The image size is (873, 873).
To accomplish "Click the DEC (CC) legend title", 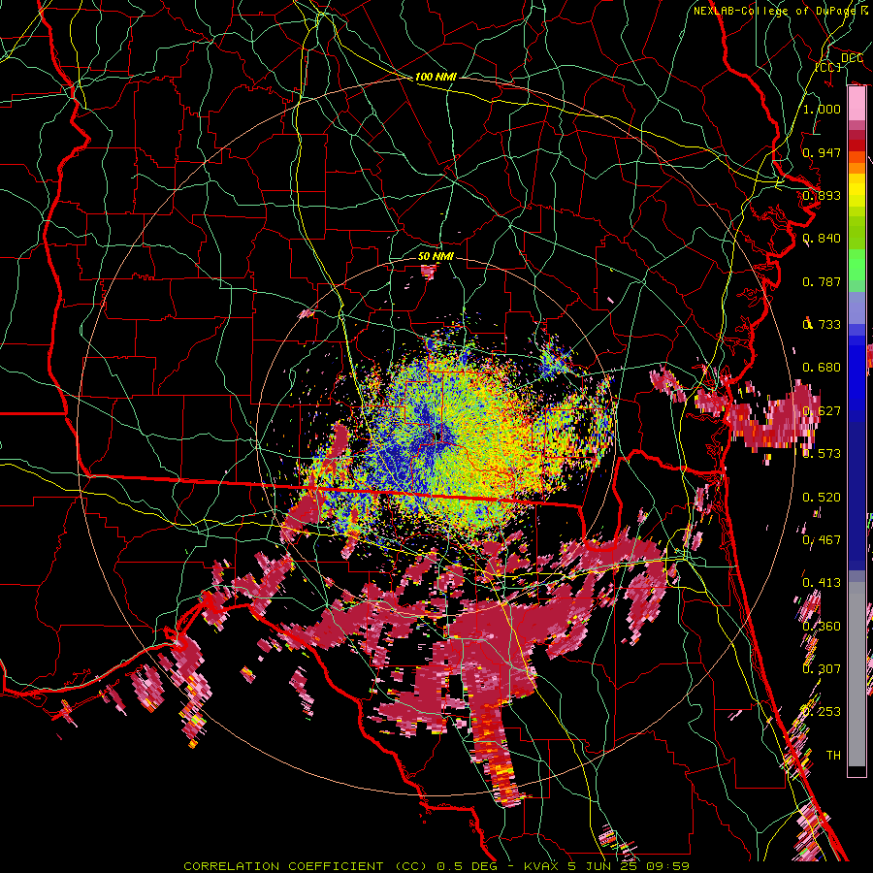I will 838,62.
